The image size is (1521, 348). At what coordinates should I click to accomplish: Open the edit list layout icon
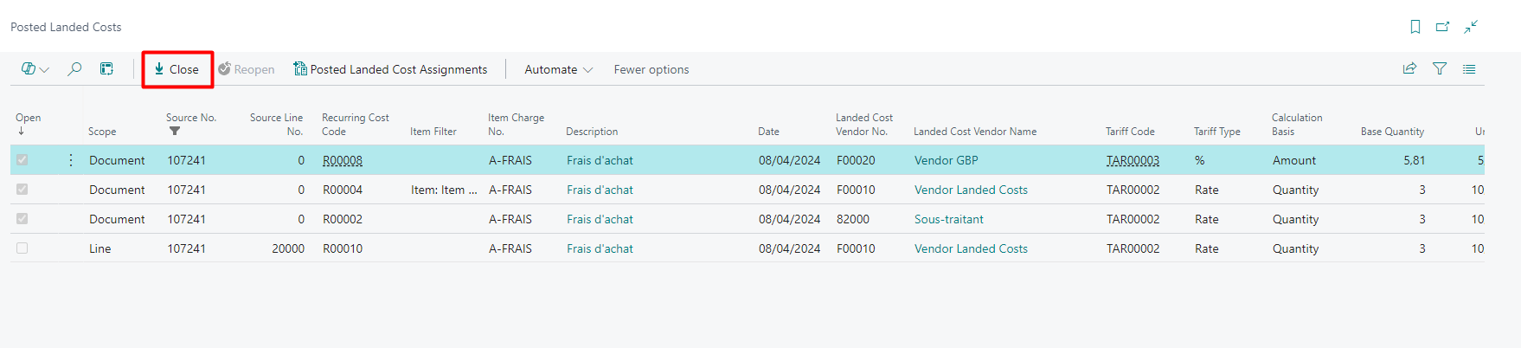[106, 69]
